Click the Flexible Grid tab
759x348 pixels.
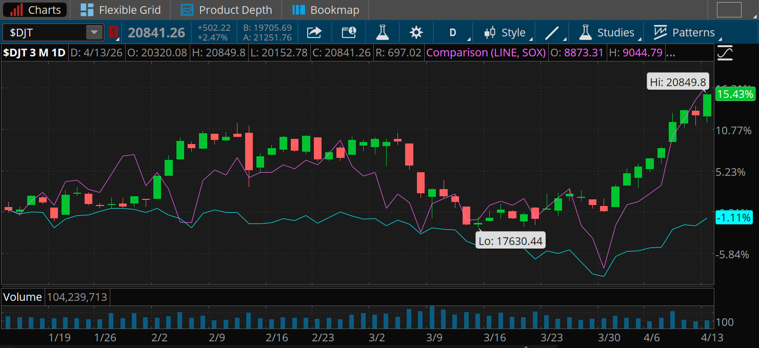coord(119,9)
